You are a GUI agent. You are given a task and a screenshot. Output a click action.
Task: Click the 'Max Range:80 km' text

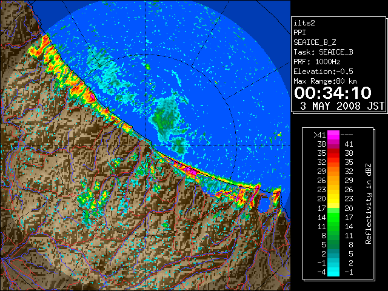tap(326, 81)
